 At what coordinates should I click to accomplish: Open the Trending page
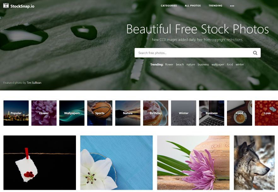click(215, 6)
